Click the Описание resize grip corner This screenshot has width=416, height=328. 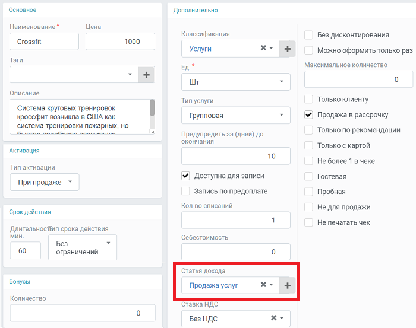pos(153,132)
